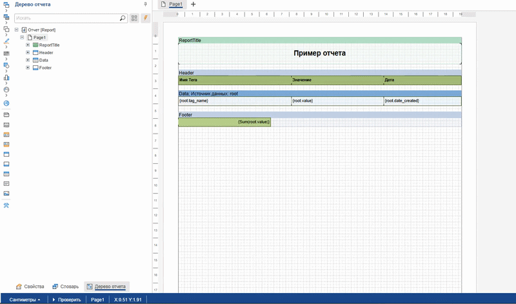Expand the ReportTitle tree node
The image size is (516, 304).
(28, 45)
